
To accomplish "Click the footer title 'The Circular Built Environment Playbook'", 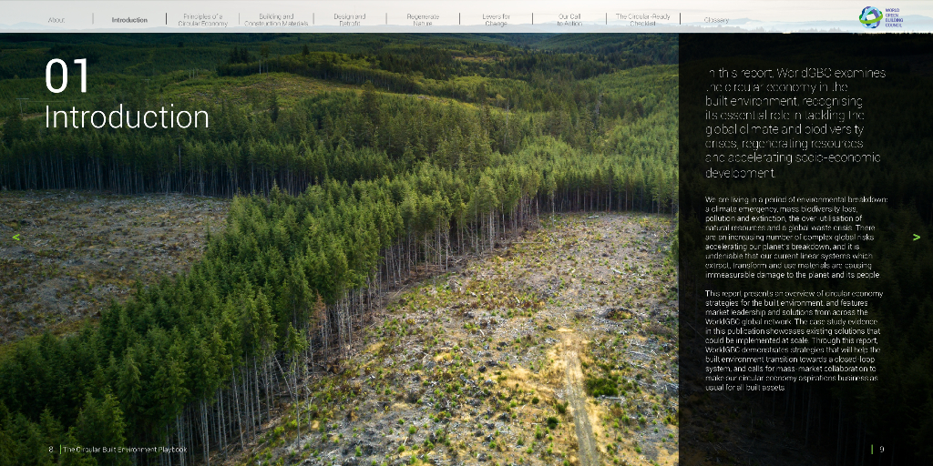I will pos(125,449).
